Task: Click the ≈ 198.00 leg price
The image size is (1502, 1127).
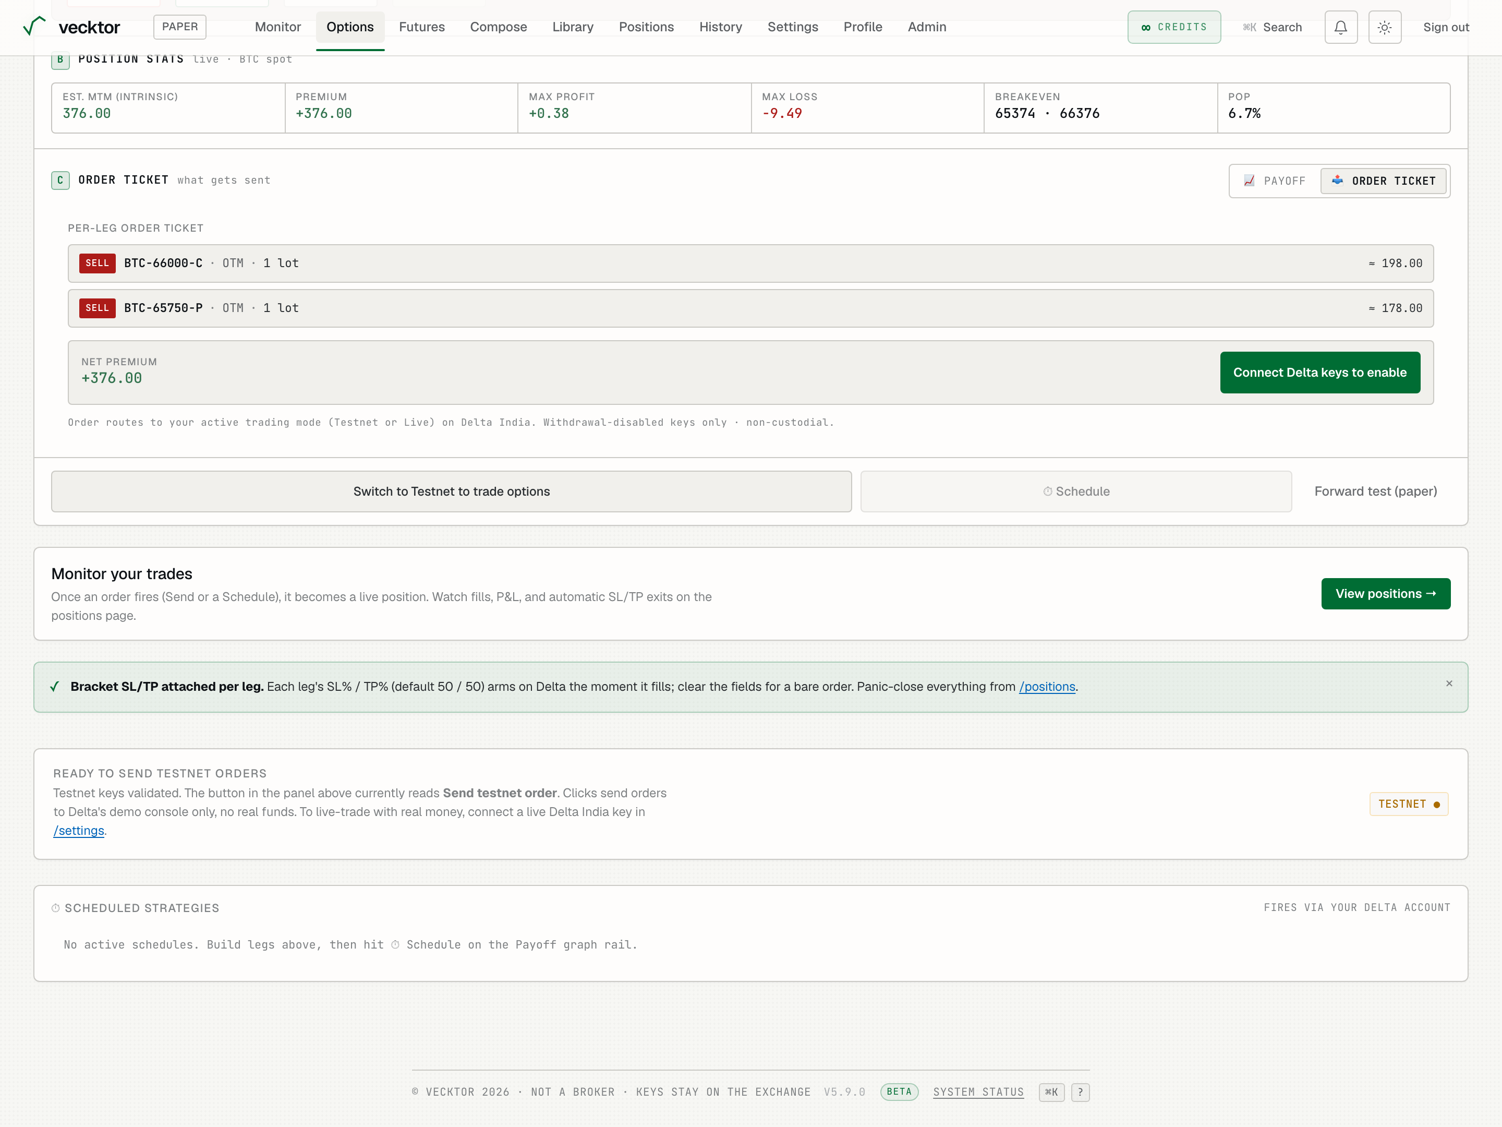Action: (x=1395, y=263)
